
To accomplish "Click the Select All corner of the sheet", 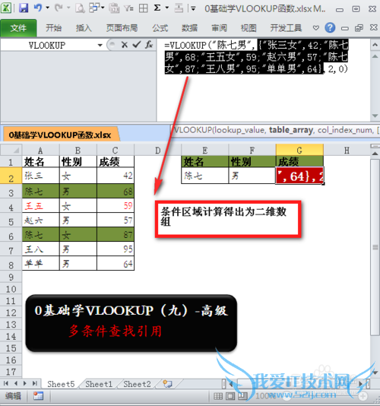I will [x=11, y=150].
